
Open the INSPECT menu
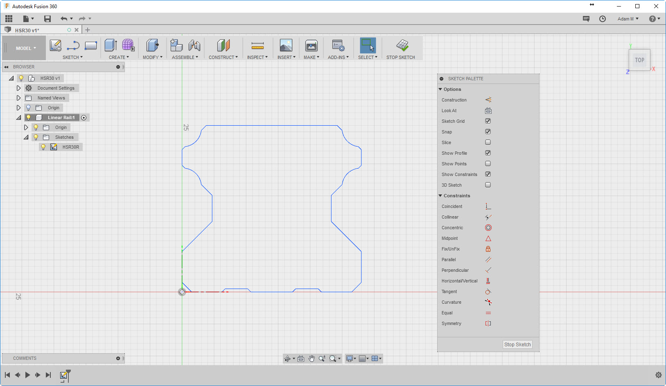[x=257, y=57]
